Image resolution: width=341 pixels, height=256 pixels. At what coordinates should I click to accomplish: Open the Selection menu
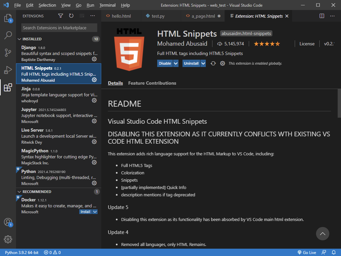click(47, 5)
